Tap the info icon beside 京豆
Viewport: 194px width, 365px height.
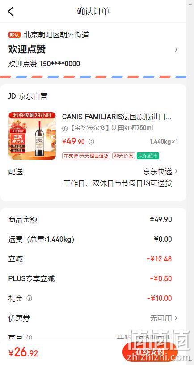click(29, 337)
